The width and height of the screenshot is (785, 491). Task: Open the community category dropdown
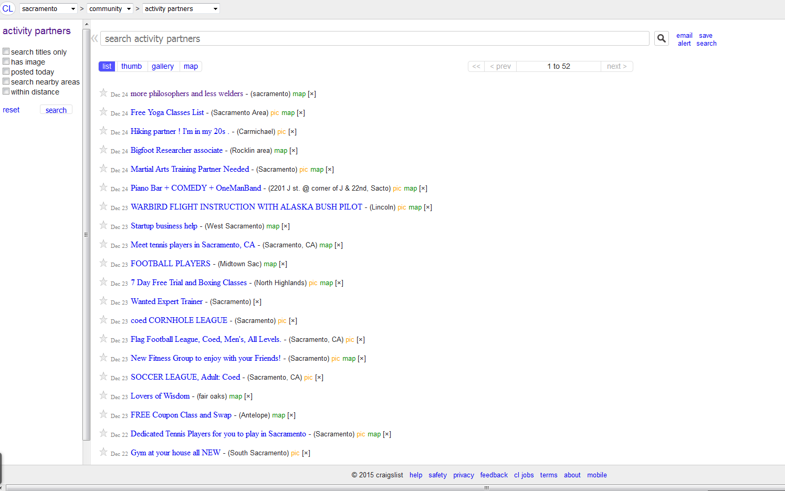[110, 8]
